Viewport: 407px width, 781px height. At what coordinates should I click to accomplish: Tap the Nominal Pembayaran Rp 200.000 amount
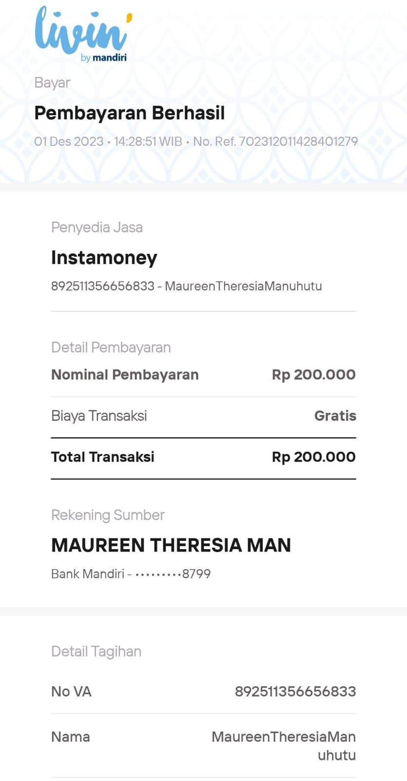[314, 375]
